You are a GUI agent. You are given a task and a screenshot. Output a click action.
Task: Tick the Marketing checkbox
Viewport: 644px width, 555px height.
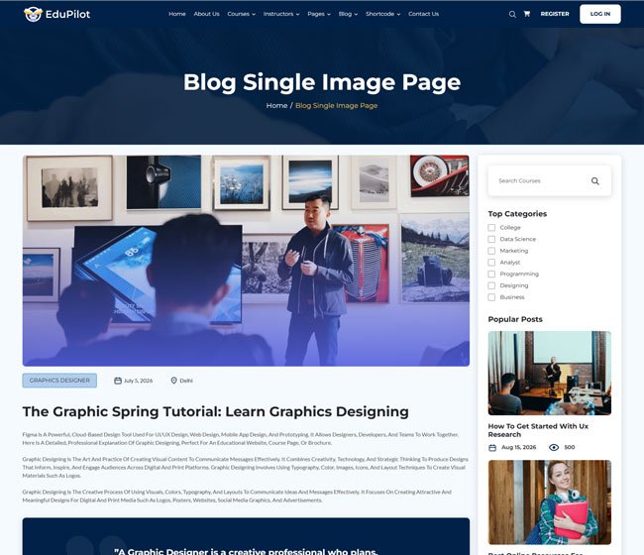click(x=491, y=251)
